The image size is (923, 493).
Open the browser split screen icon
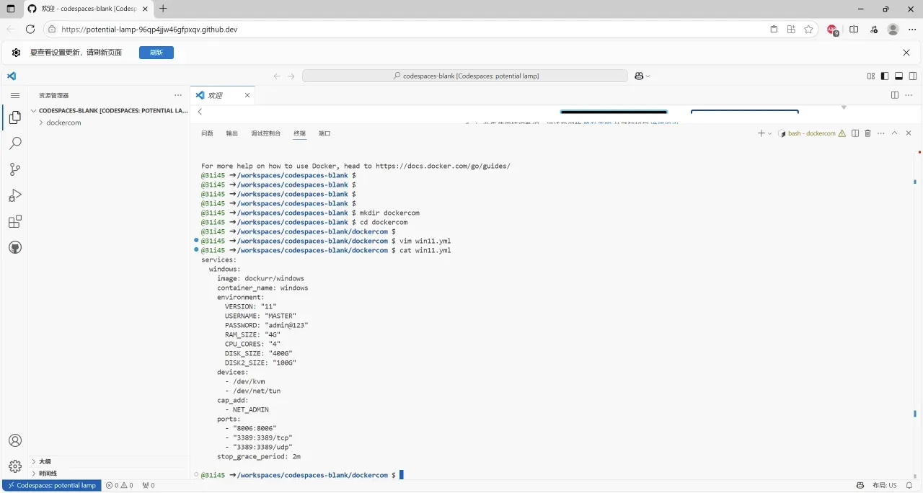tap(854, 30)
